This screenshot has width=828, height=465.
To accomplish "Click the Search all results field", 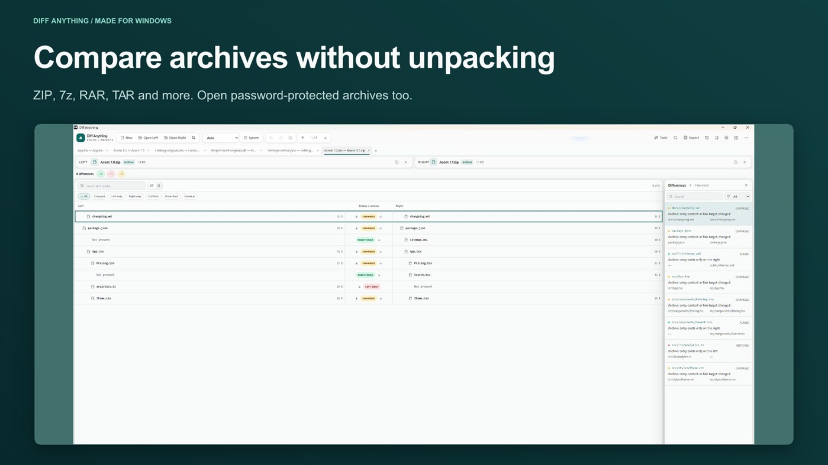I will coord(111,186).
